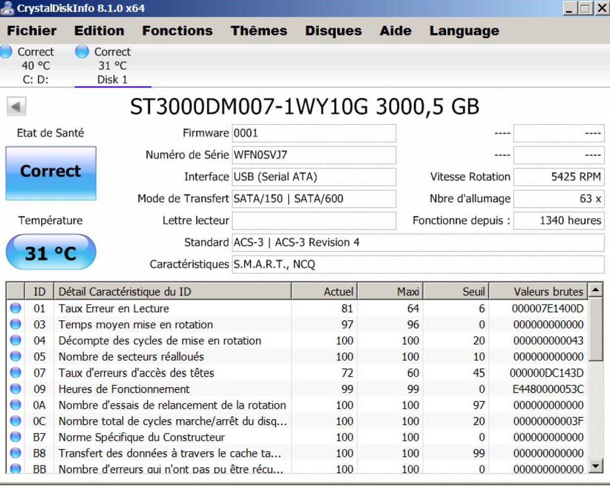The height and width of the screenshot is (486, 610).
Task: Click raw value 000000DC143D
Action: (x=547, y=372)
